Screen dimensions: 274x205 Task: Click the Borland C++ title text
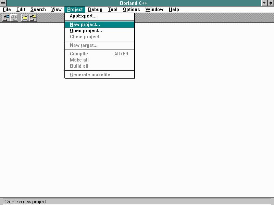(134, 3)
